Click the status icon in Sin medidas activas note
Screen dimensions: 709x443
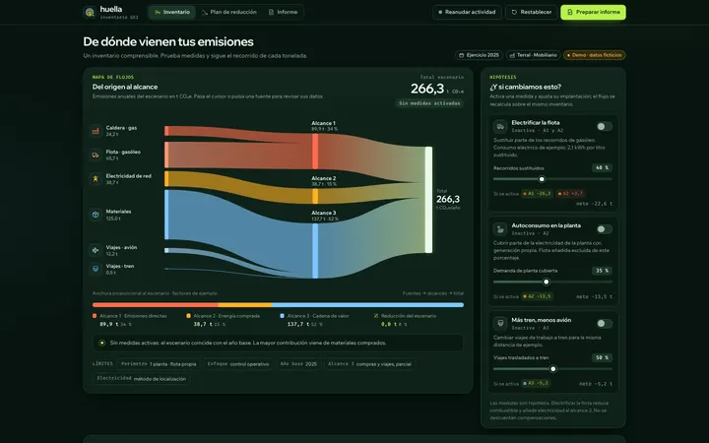click(102, 344)
